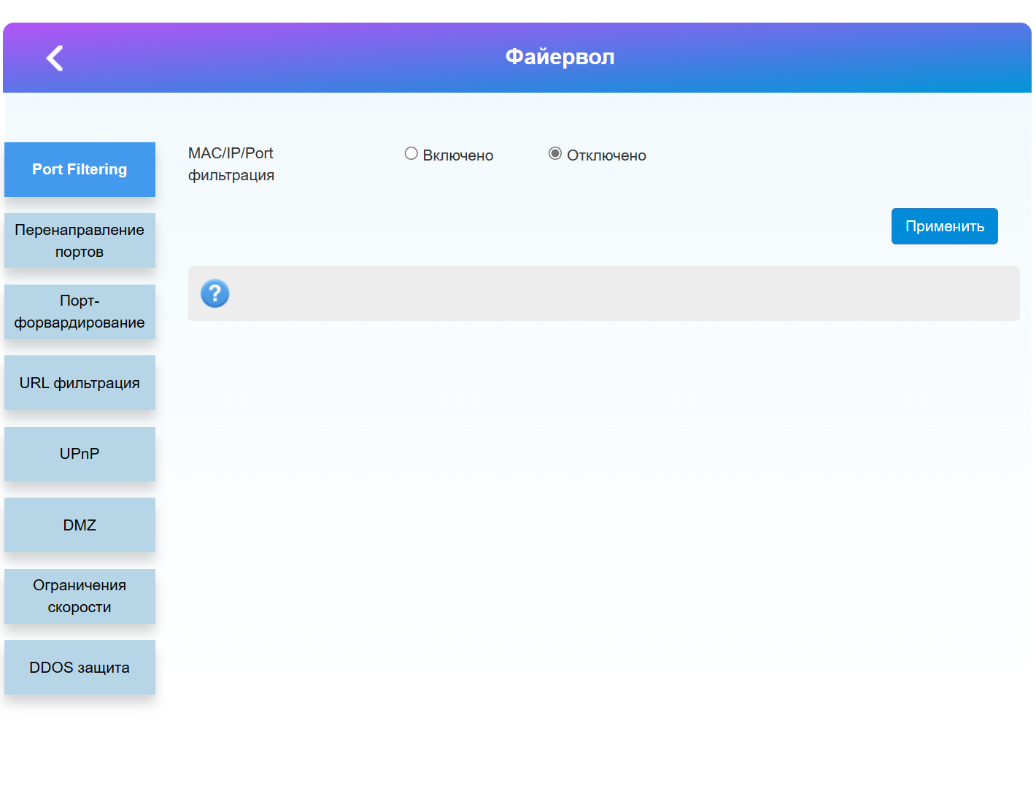Go to URL фильтрация tab

click(x=80, y=383)
